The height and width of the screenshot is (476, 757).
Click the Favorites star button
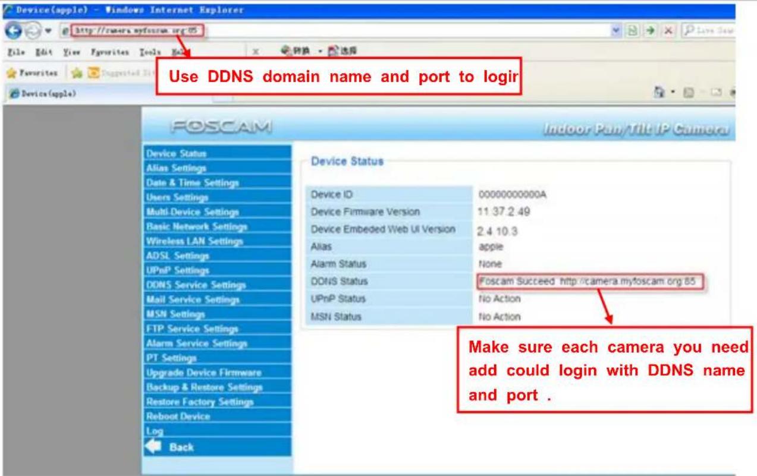pos(32,73)
